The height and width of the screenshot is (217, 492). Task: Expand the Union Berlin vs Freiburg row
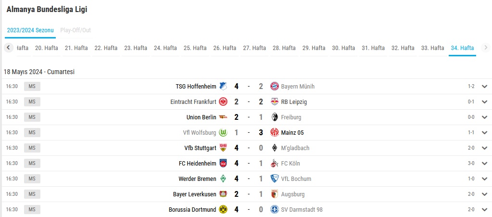coord(484,117)
